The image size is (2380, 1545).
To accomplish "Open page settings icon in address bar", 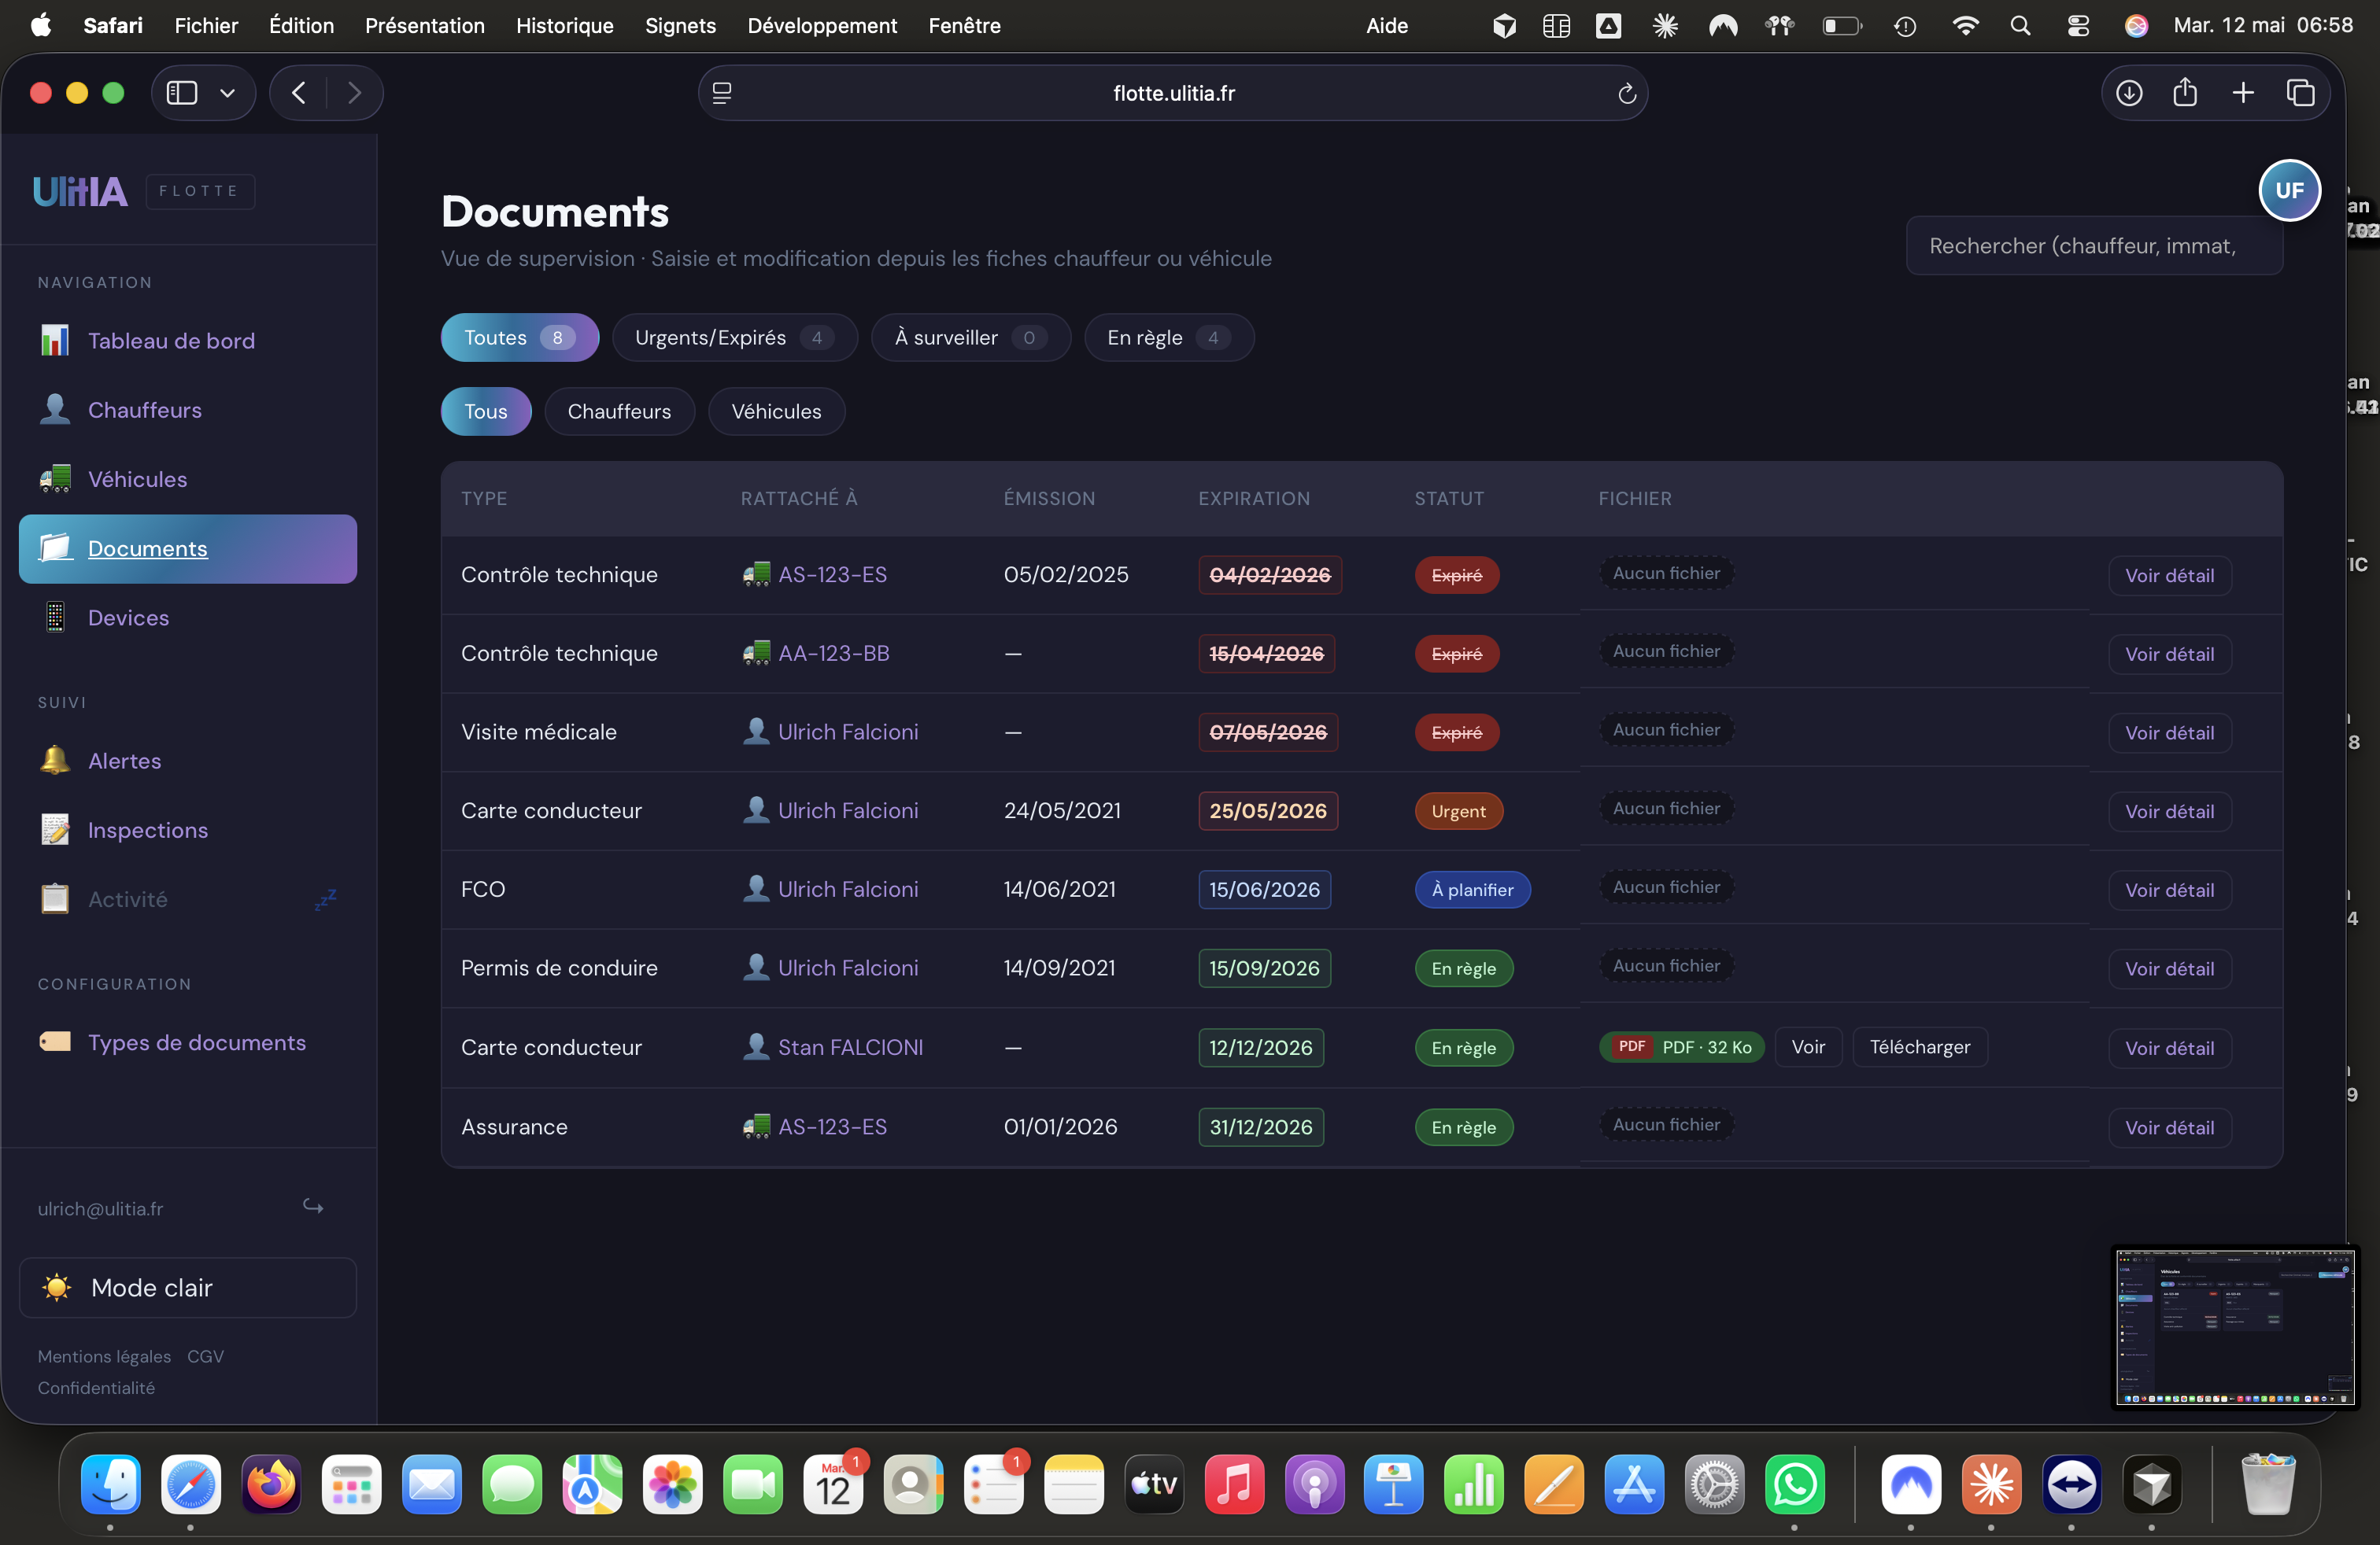I will 722,93.
